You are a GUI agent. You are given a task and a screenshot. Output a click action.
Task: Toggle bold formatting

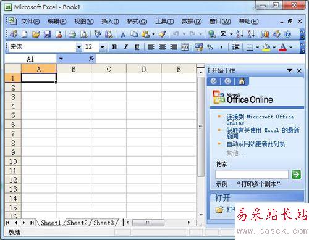(x=114, y=47)
